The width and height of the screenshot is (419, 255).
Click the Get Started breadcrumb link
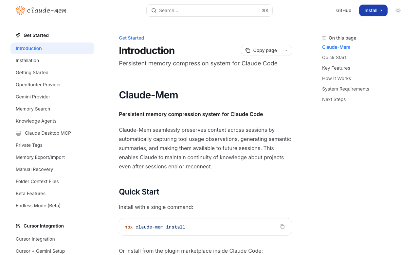pyautogui.click(x=131, y=38)
